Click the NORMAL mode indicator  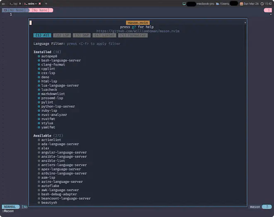pos(10,207)
